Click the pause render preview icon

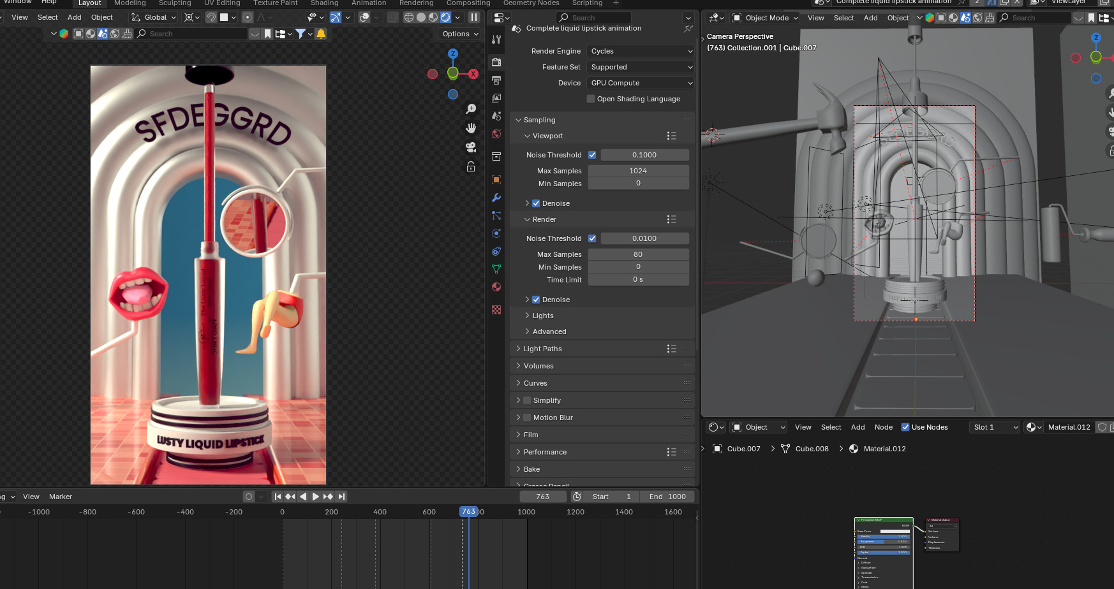point(474,17)
